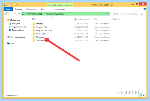Go forward with the Forward arrow

pyautogui.click(x=11, y=14)
